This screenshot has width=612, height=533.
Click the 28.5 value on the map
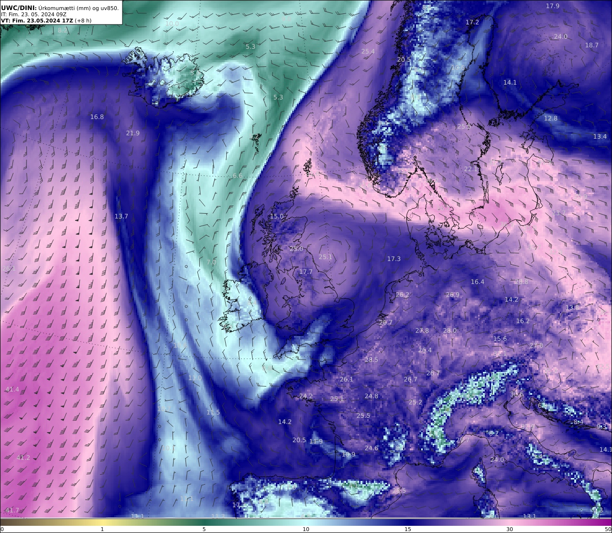pos(372,359)
